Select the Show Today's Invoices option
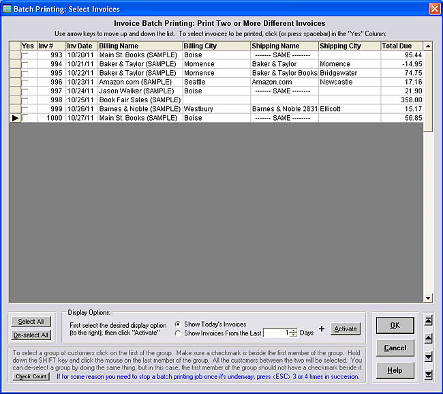Image resolution: width=443 pixels, height=394 pixels. click(x=179, y=324)
